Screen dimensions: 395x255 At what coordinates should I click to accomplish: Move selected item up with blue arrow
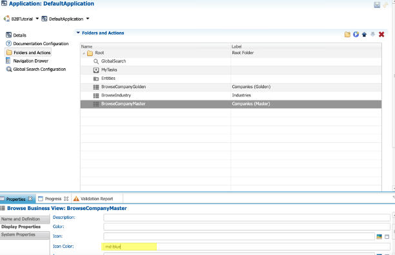[364, 34]
